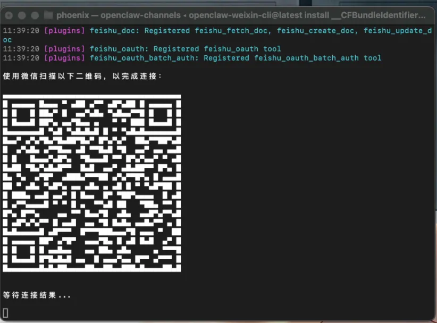This screenshot has width=437, height=323.
Task: Click the first [plugins] tag
Action: [64, 31]
